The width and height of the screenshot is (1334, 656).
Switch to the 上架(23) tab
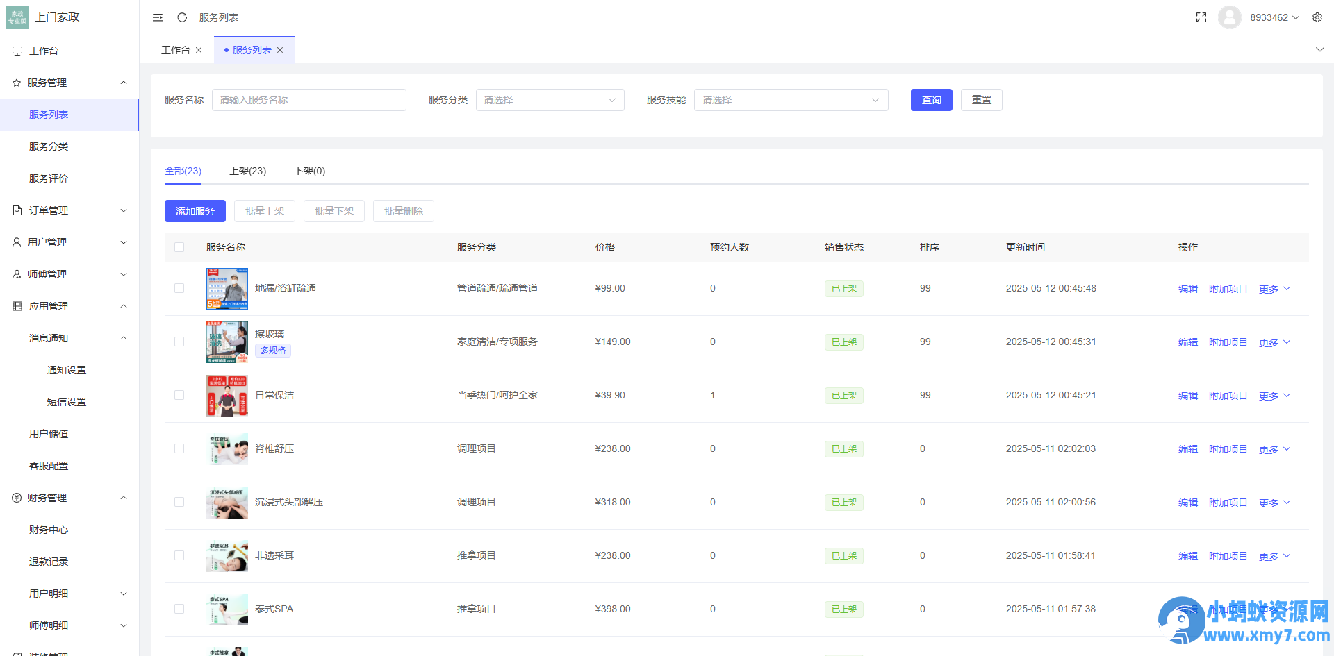[248, 171]
